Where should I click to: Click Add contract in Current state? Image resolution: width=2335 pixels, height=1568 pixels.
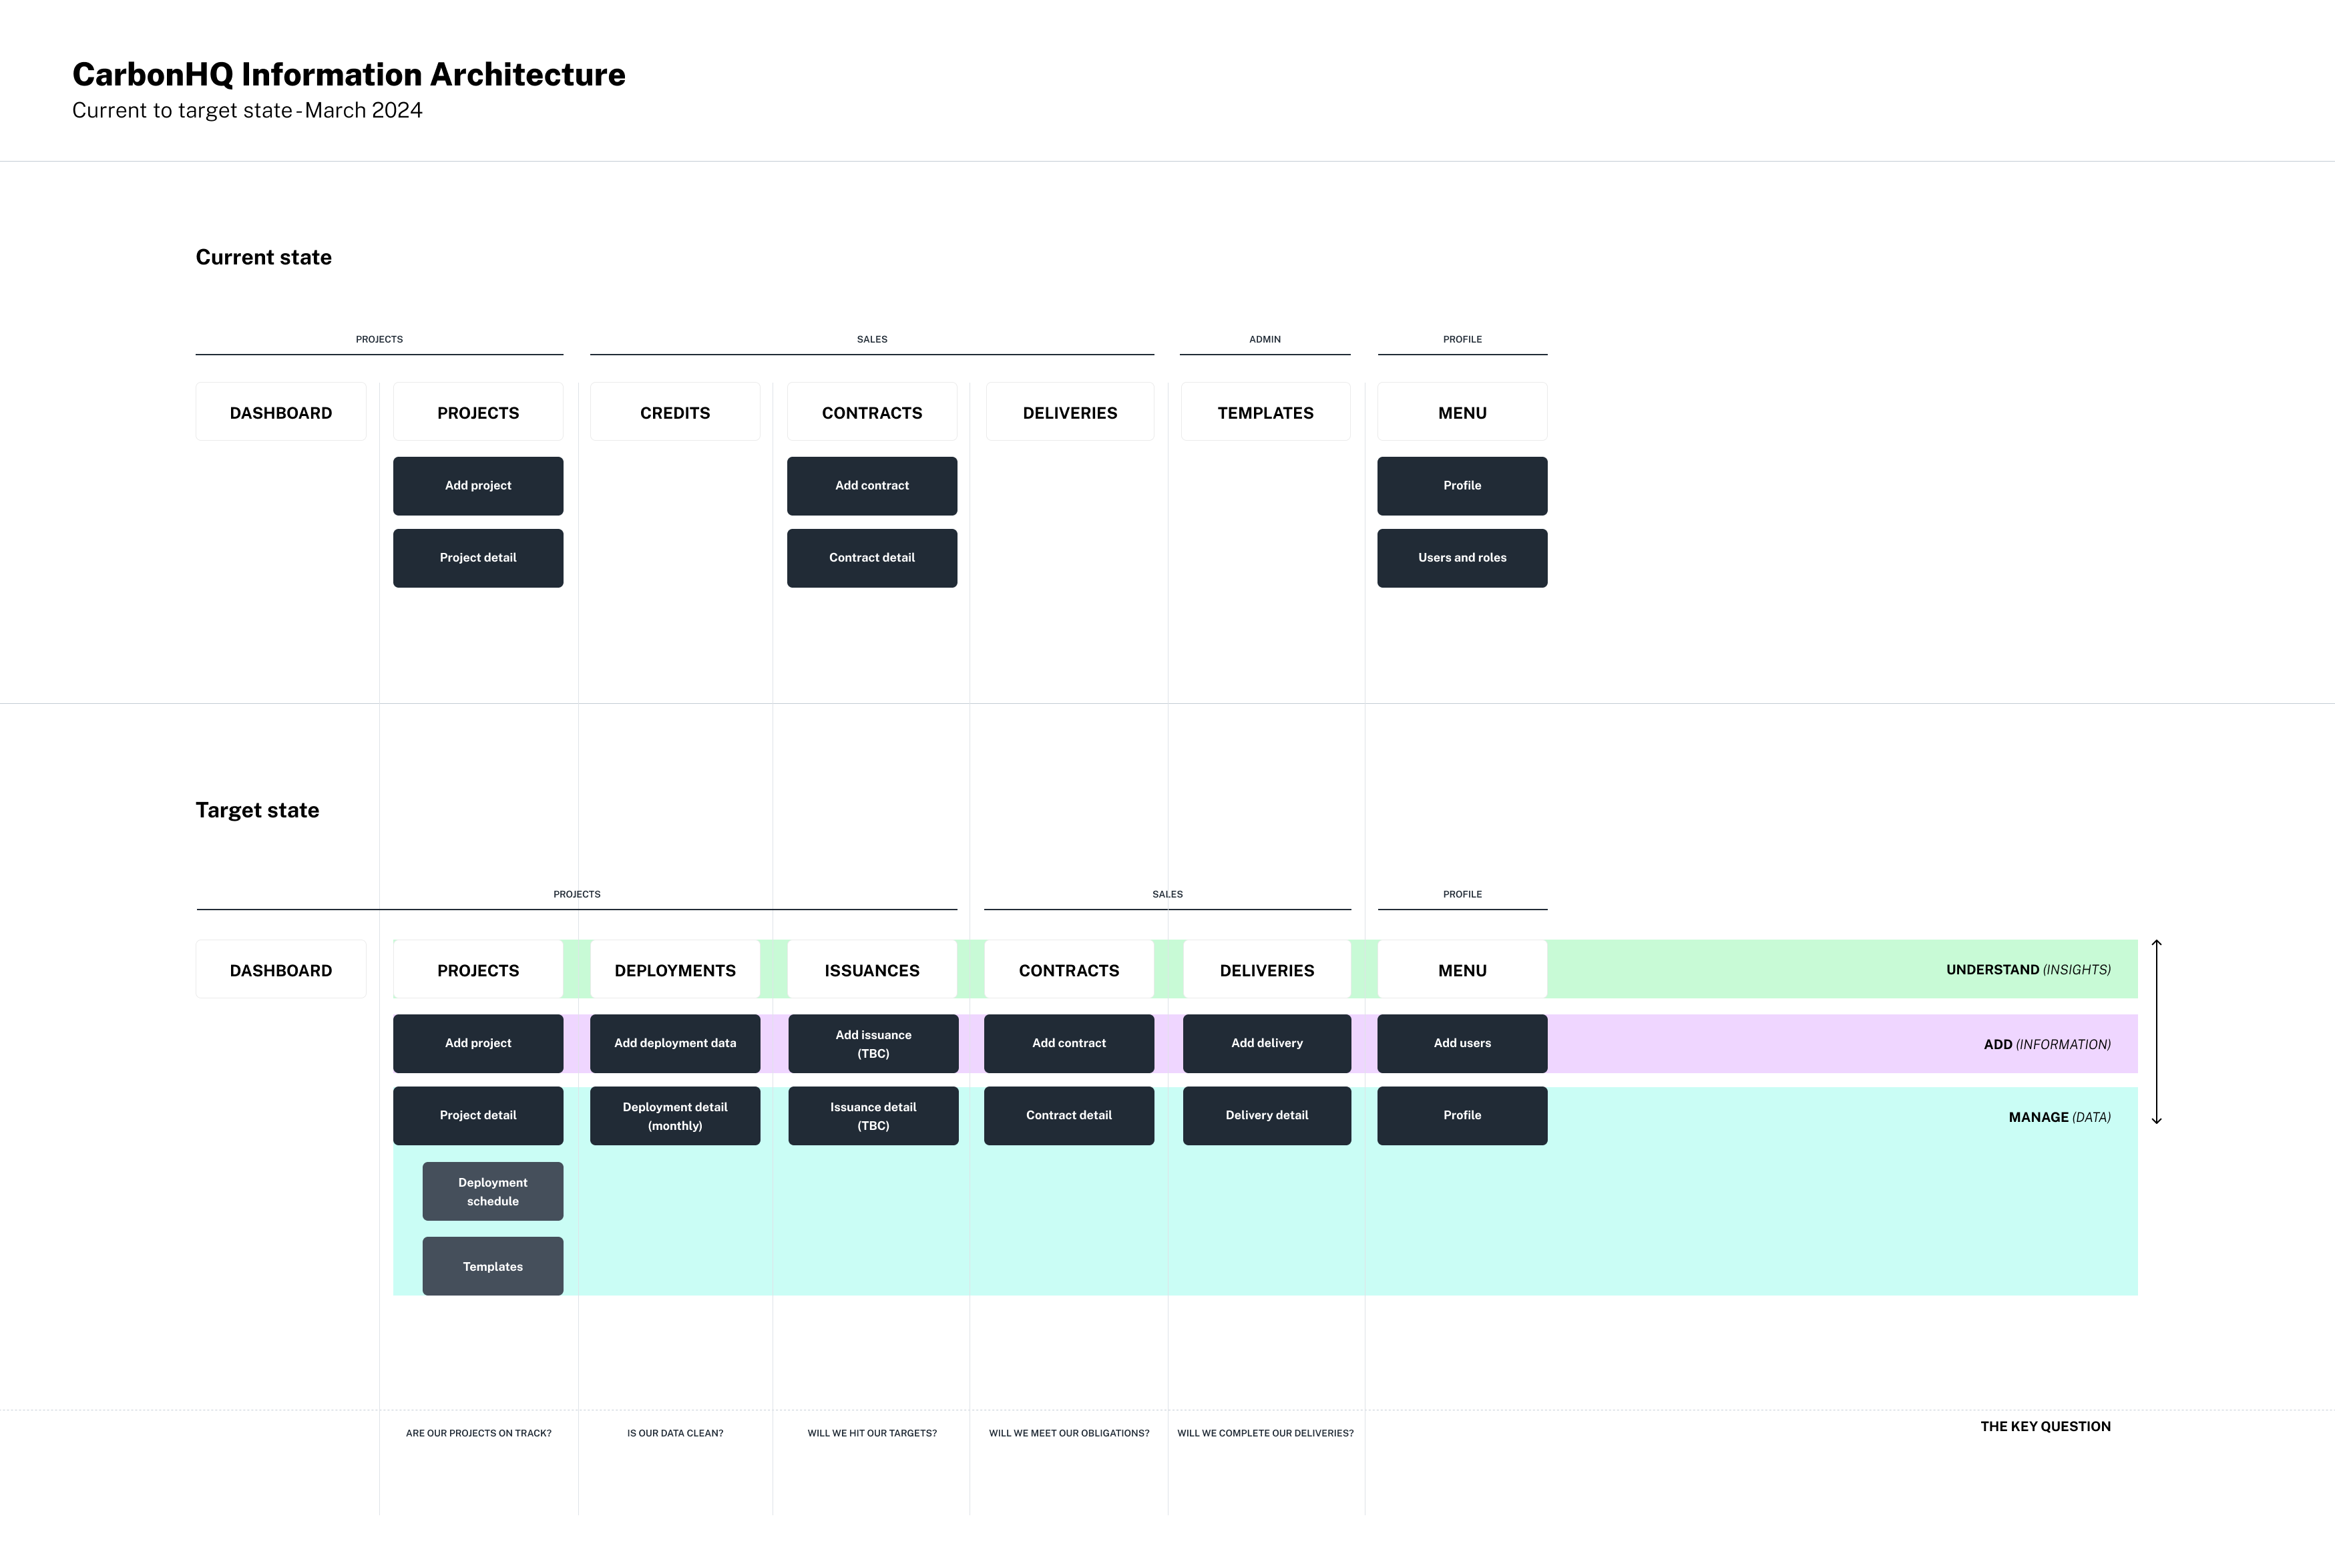click(x=871, y=486)
